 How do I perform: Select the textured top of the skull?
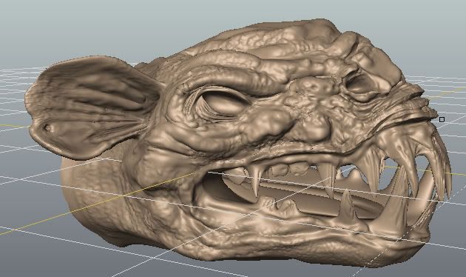pos(268,39)
